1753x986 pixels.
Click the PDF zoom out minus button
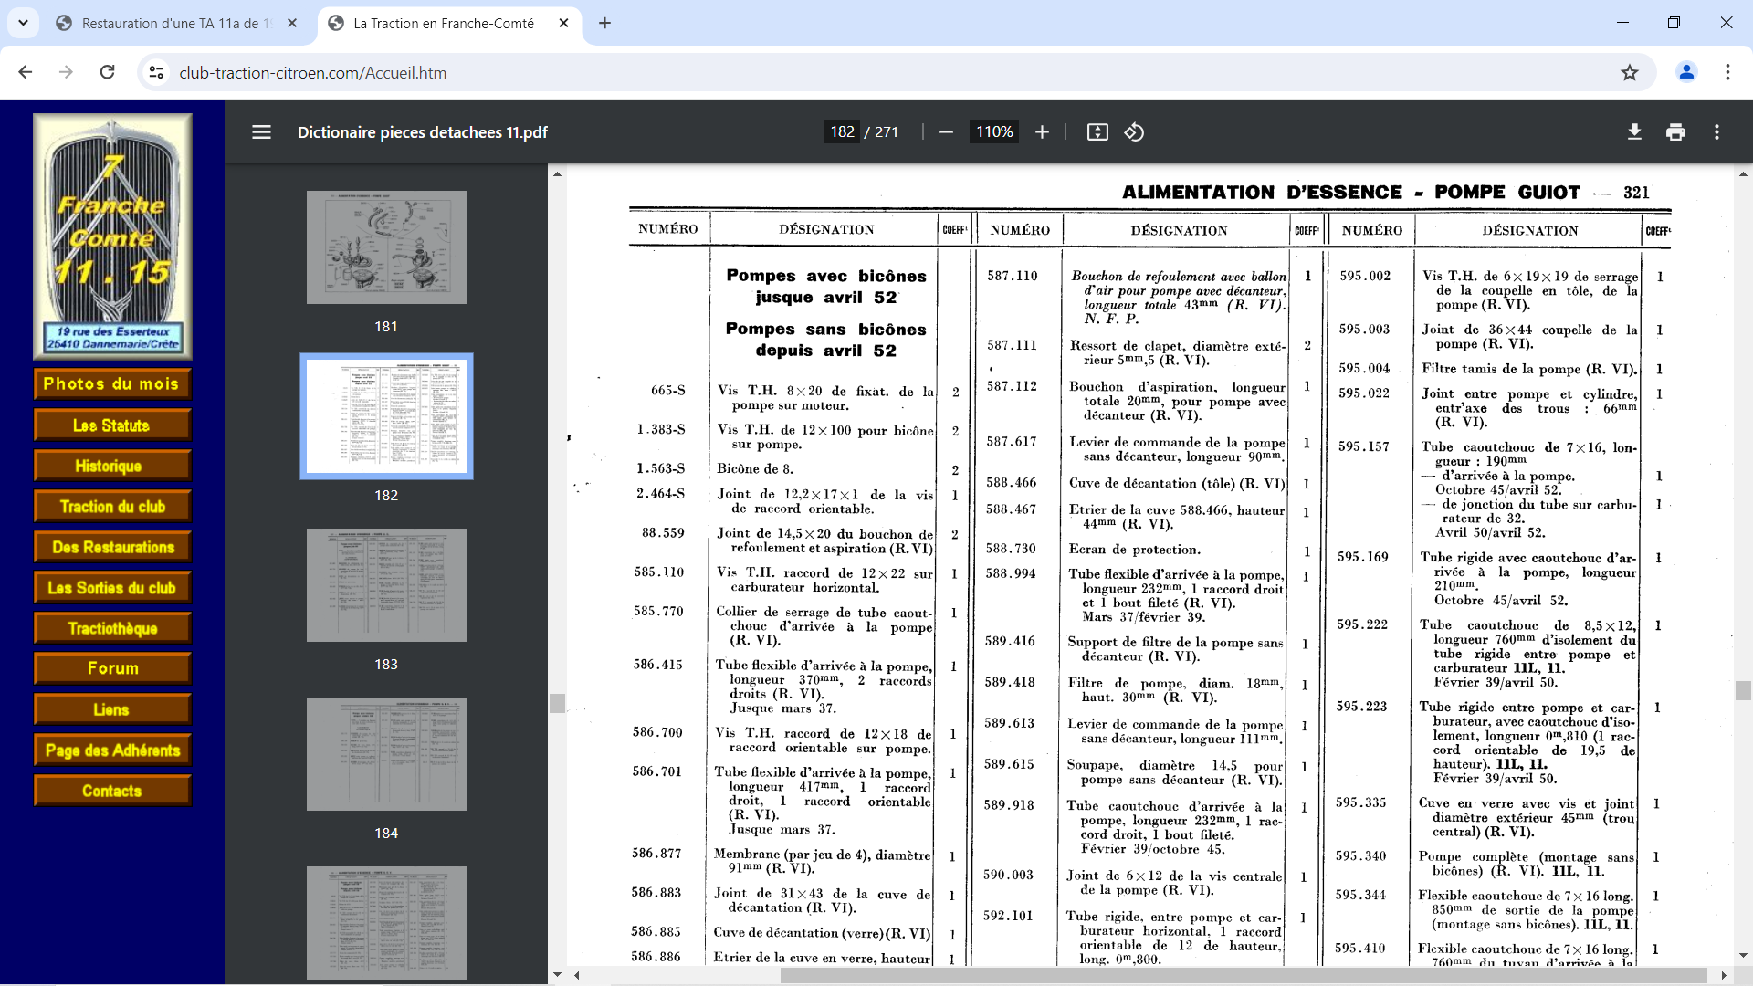pos(946,132)
